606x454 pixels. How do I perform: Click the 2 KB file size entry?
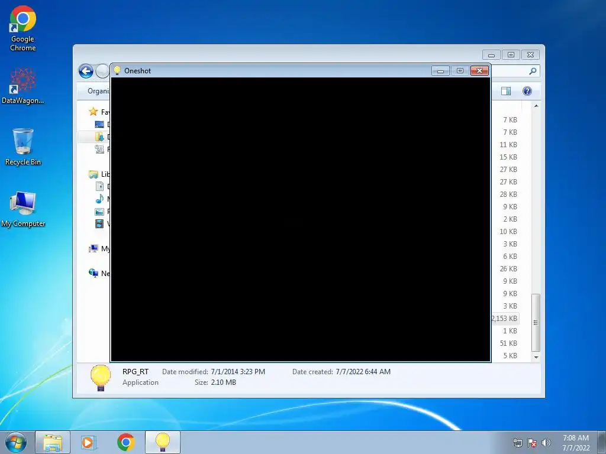click(x=510, y=219)
